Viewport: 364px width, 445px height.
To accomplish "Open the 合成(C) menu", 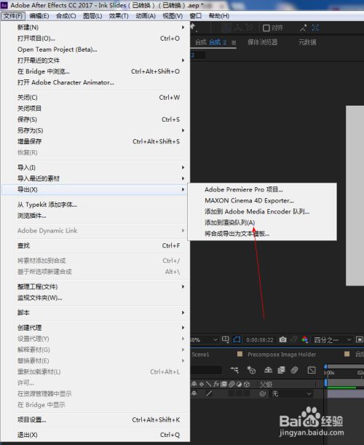I will (66, 16).
